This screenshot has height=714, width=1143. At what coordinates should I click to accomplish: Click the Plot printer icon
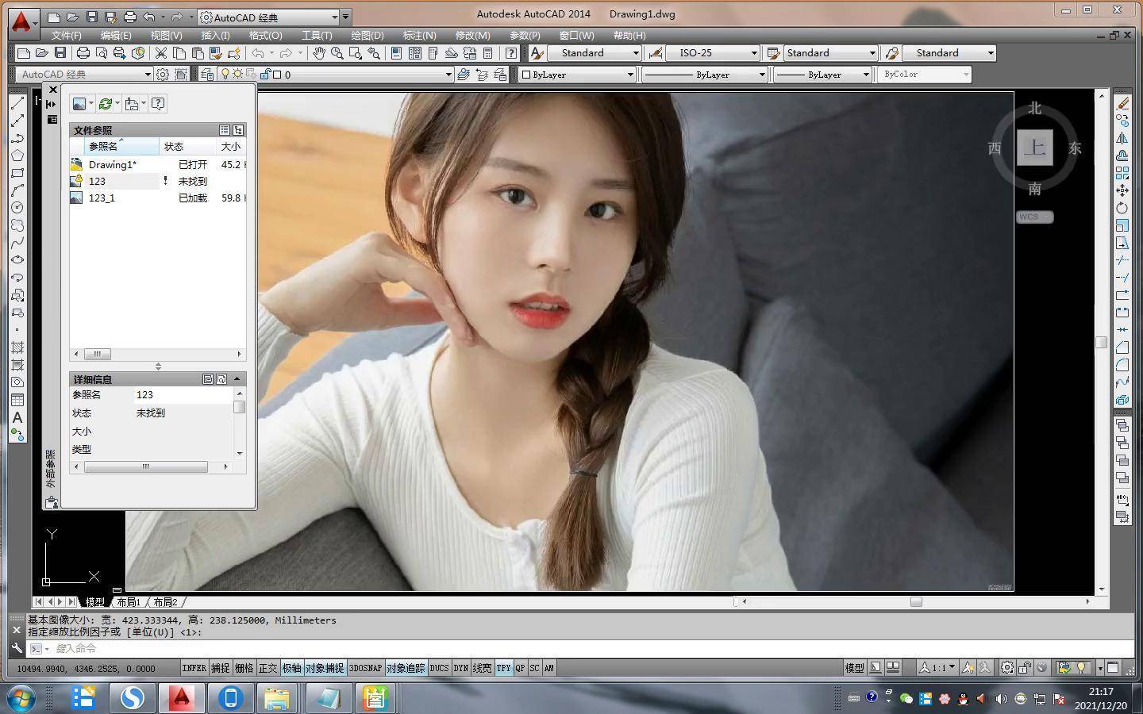click(x=83, y=53)
